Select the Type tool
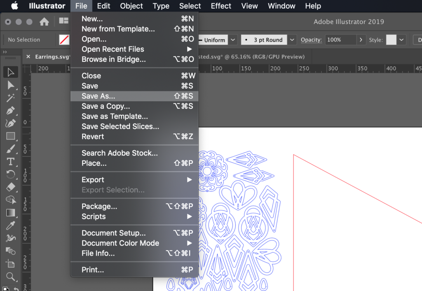 tap(10, 161)
